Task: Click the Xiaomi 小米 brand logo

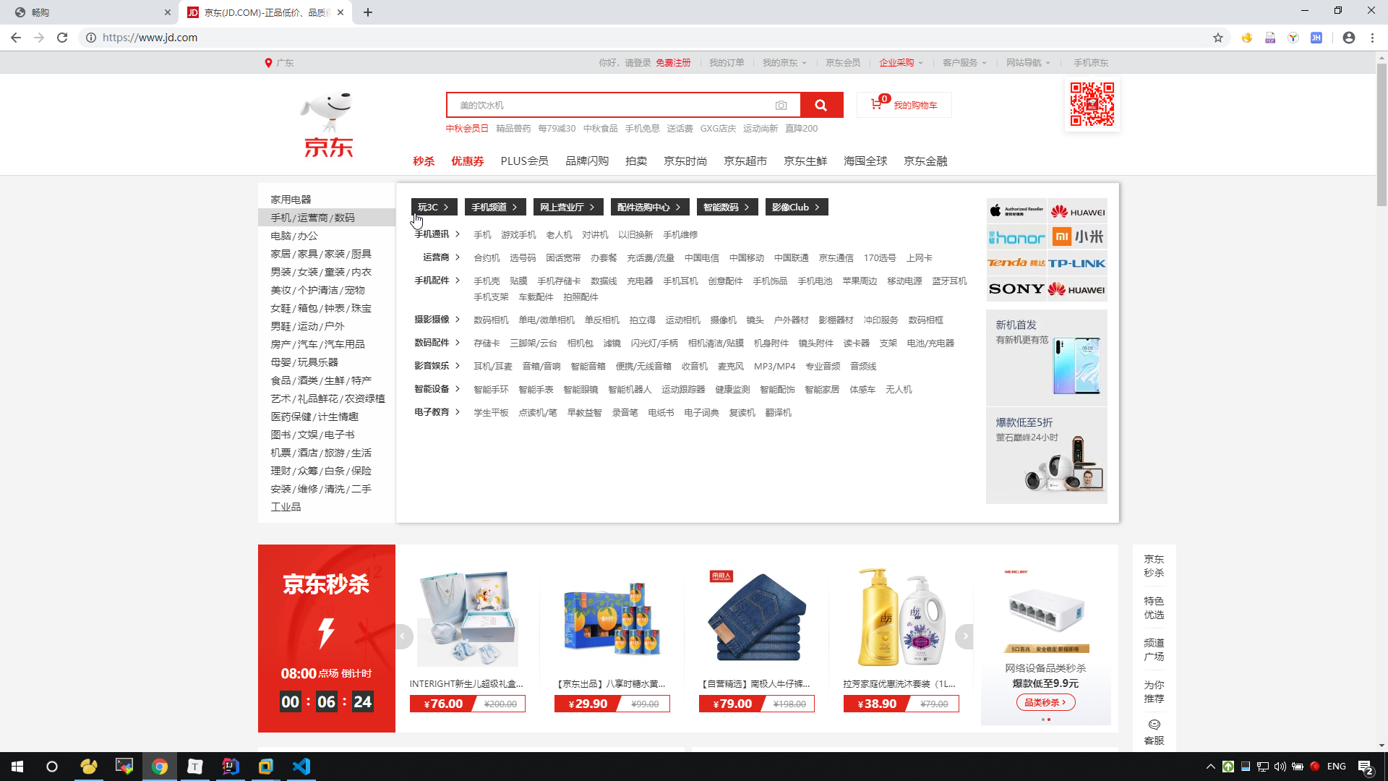Action: (x=1077, y=237)
